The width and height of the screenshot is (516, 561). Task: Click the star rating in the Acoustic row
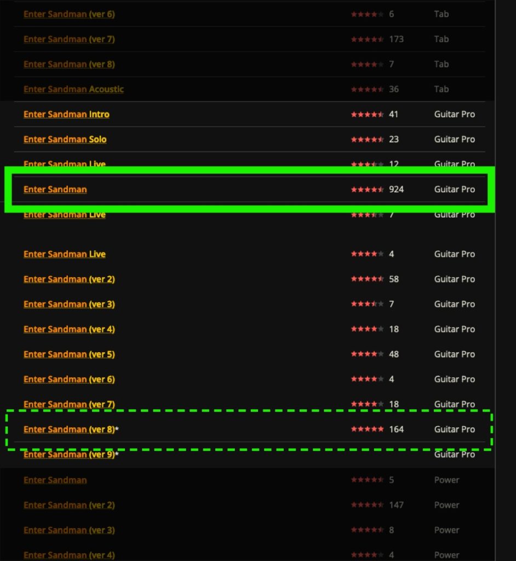click(x=367, y=89)
